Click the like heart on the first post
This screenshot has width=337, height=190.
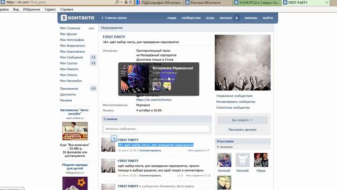208,150
